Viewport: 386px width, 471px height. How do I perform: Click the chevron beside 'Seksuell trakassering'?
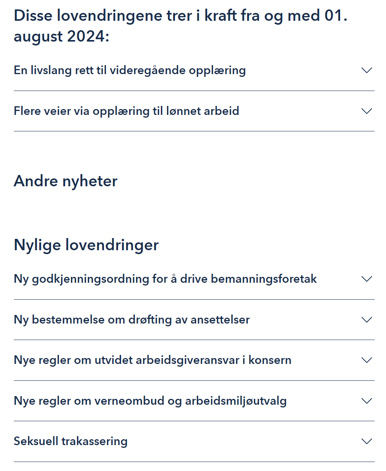point(366,441)
